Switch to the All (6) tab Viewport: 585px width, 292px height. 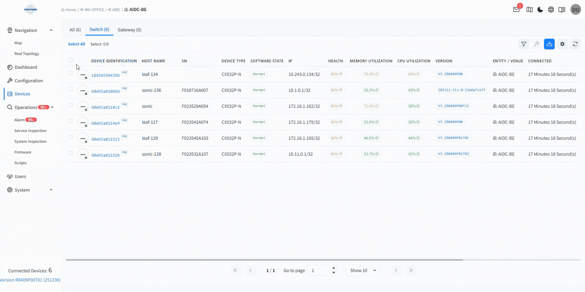(75, 30)
